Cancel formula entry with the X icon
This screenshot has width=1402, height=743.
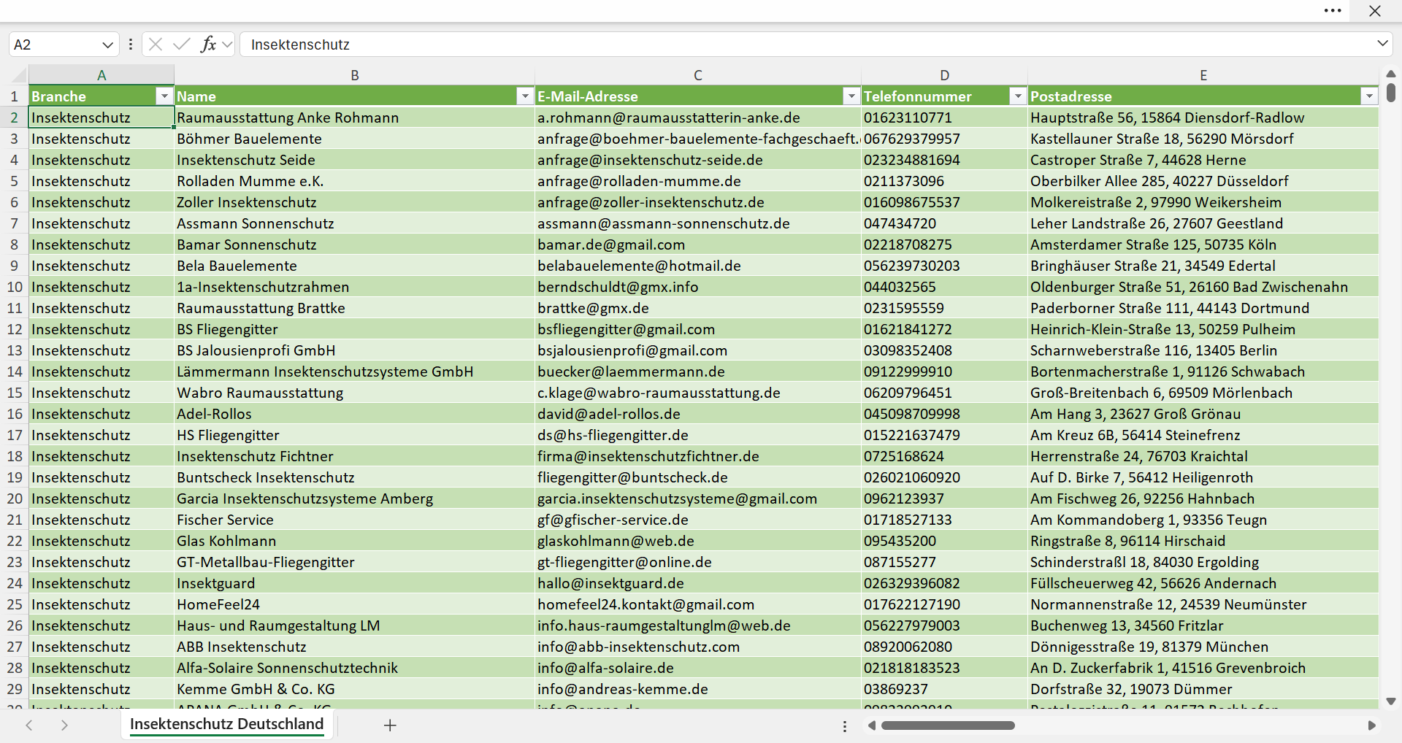(156, 44)
